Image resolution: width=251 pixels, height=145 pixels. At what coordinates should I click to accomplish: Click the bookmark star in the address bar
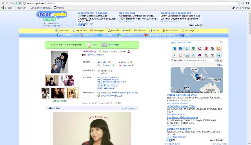(16, 3)
